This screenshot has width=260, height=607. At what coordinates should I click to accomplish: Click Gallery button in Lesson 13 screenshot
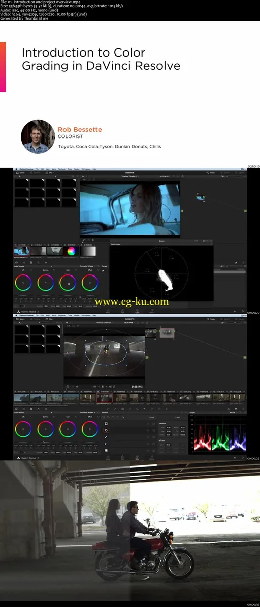[20, 319]
